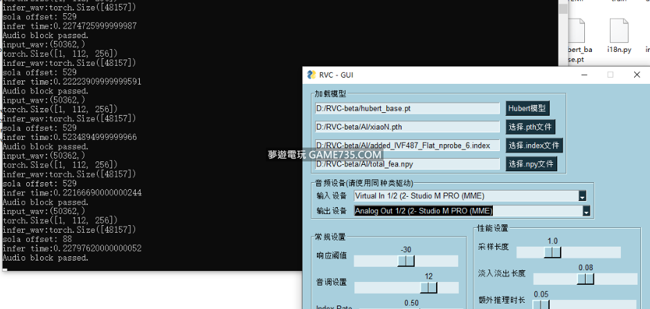
Task: Click the 选择.npy文件 button
Action: click(x=531, y=164)
